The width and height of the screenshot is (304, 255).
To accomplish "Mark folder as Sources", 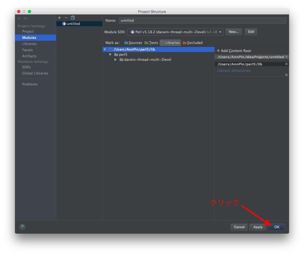I will (x=133, y=43).
